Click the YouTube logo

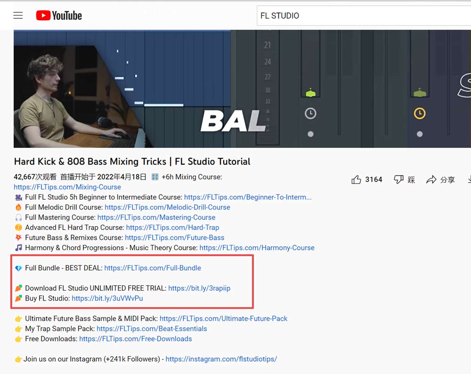point(59,16)
